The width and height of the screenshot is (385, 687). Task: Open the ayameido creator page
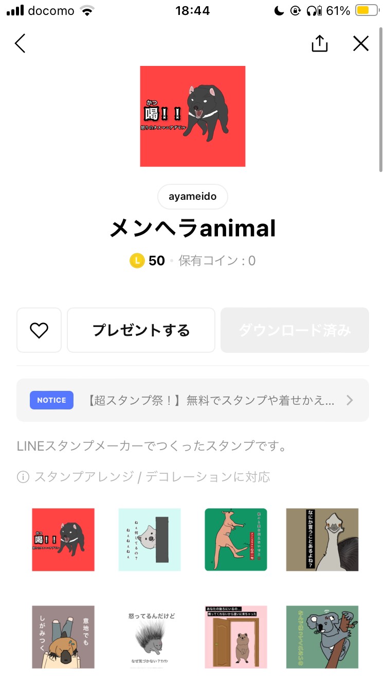pos(193,197)
